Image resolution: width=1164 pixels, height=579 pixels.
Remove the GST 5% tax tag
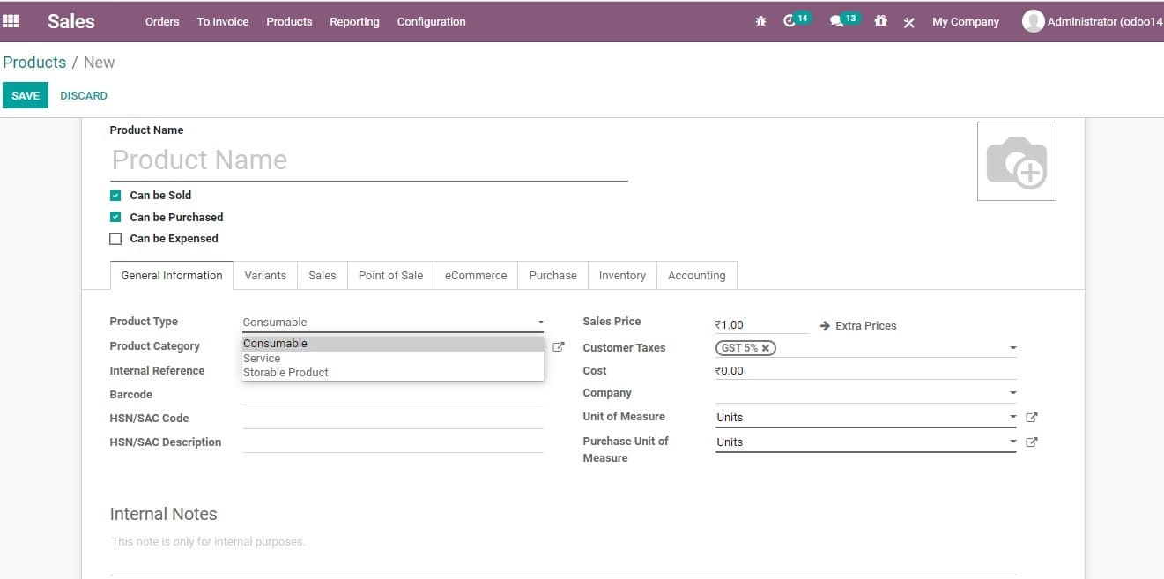[x=766, y=347]
